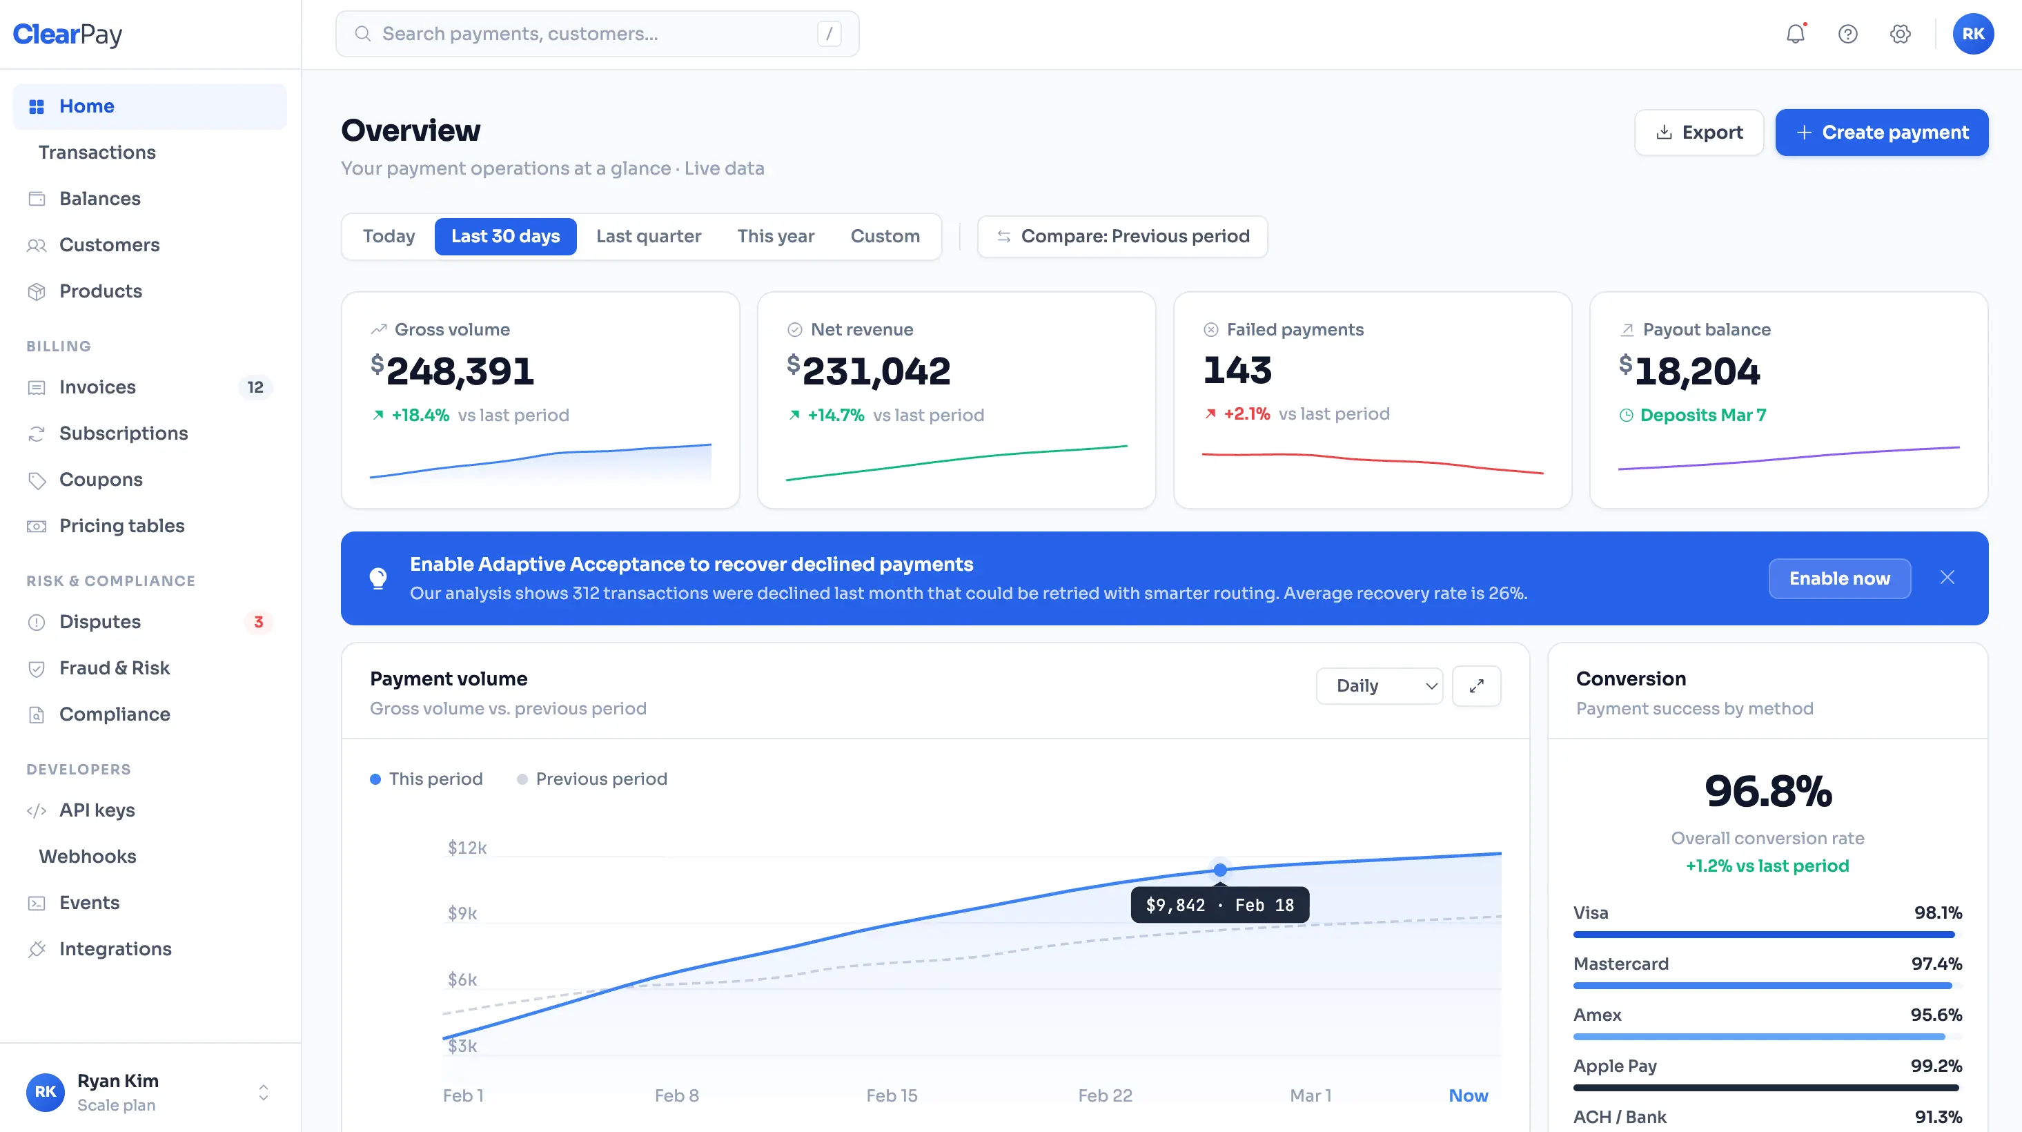
Task: Toggle Compare: Previous period
Action: (x=1123, y=236)
